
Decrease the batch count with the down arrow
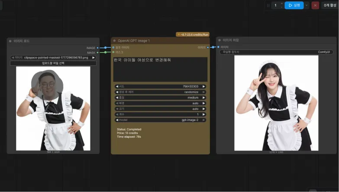(281, 7)
